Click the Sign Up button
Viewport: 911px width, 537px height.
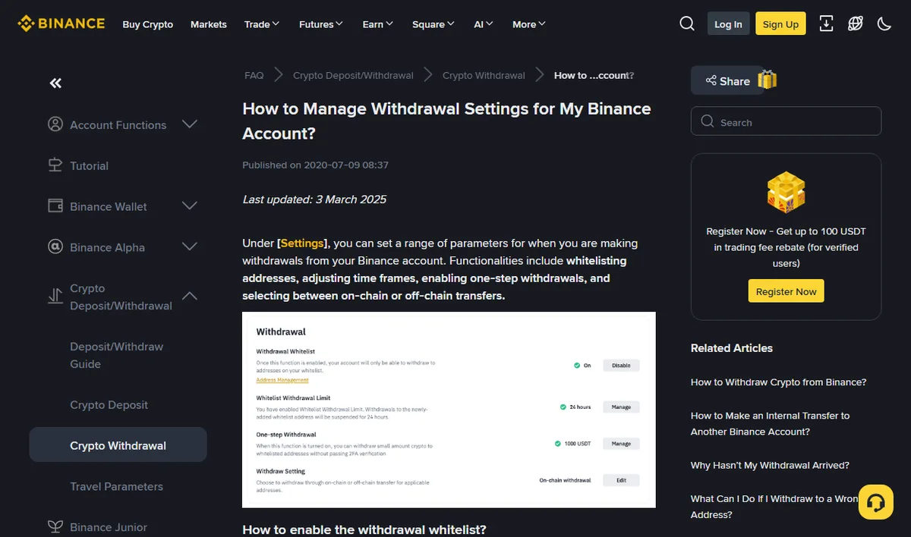780,24
